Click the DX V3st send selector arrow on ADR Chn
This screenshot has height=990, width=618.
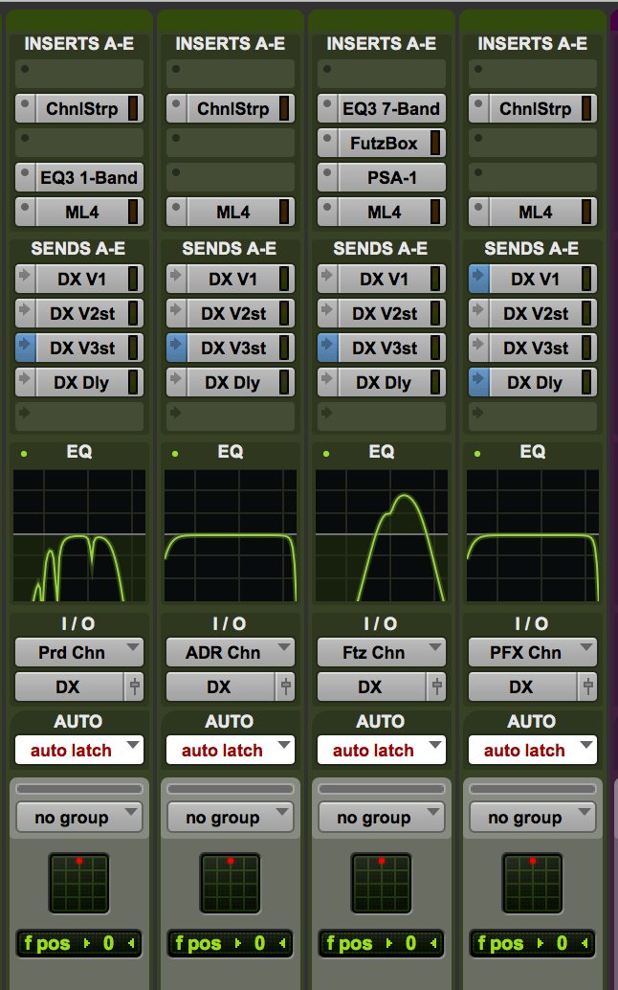point(177,348)
